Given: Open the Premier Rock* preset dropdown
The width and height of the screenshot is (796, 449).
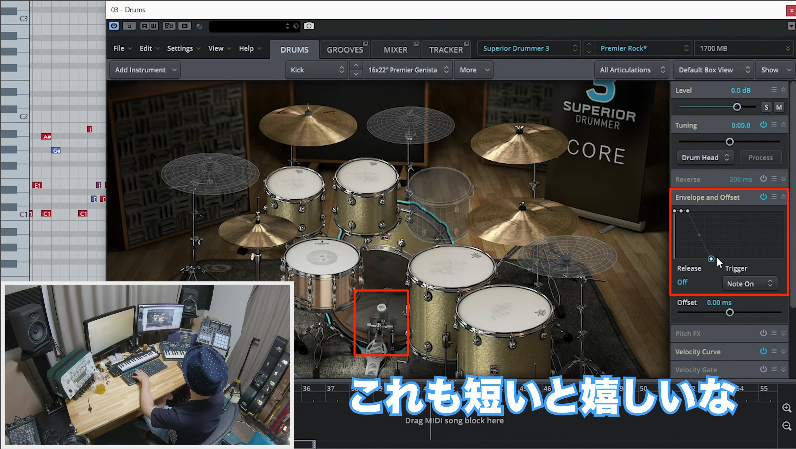Looking at the screenshot, I should click(644, 48).
